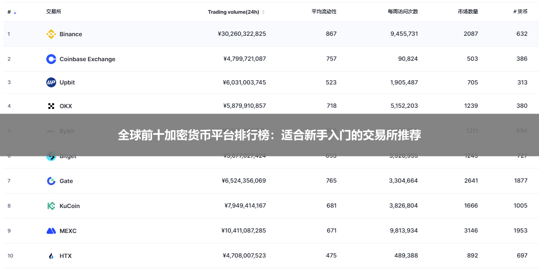This screenshot has width=539, height=270.
Task: Click Coinbase market count 503
Action: (x=472, y=59)
